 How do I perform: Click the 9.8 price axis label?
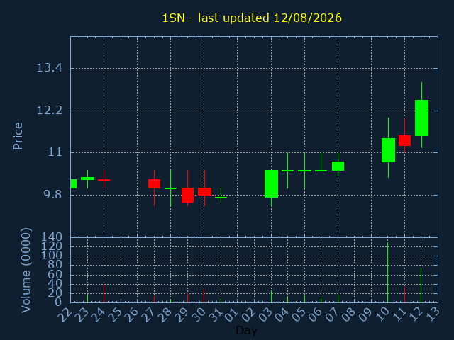click(52, 195)
